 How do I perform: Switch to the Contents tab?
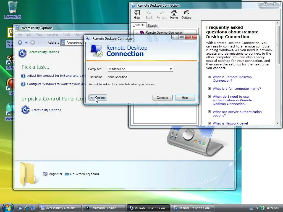tap(139, 25)
